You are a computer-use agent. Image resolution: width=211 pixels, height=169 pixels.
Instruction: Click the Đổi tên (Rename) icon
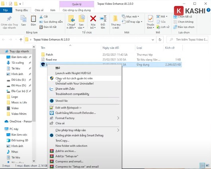pyautogui.click(x=103, y=19)
